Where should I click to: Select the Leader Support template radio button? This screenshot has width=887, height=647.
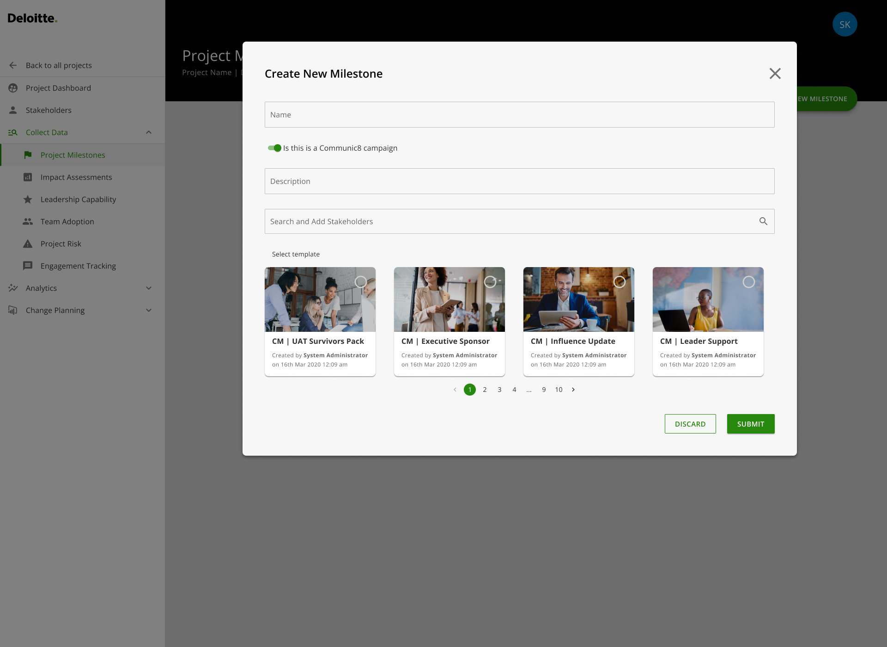pyautogui.click(x=749, y=282)
